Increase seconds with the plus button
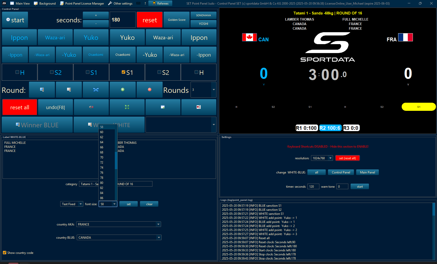 coord(96,15)
